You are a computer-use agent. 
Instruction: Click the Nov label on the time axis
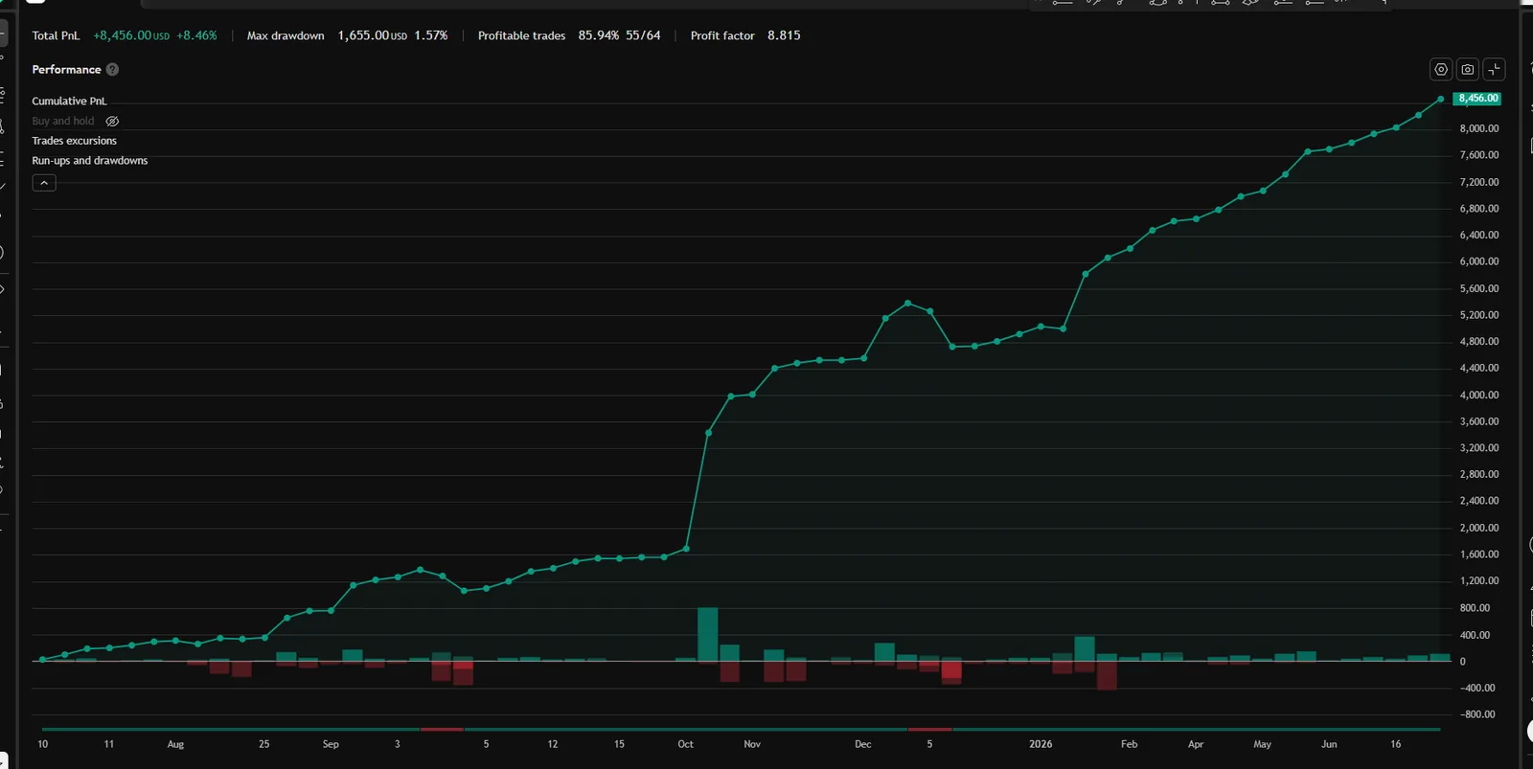[752, 744]
